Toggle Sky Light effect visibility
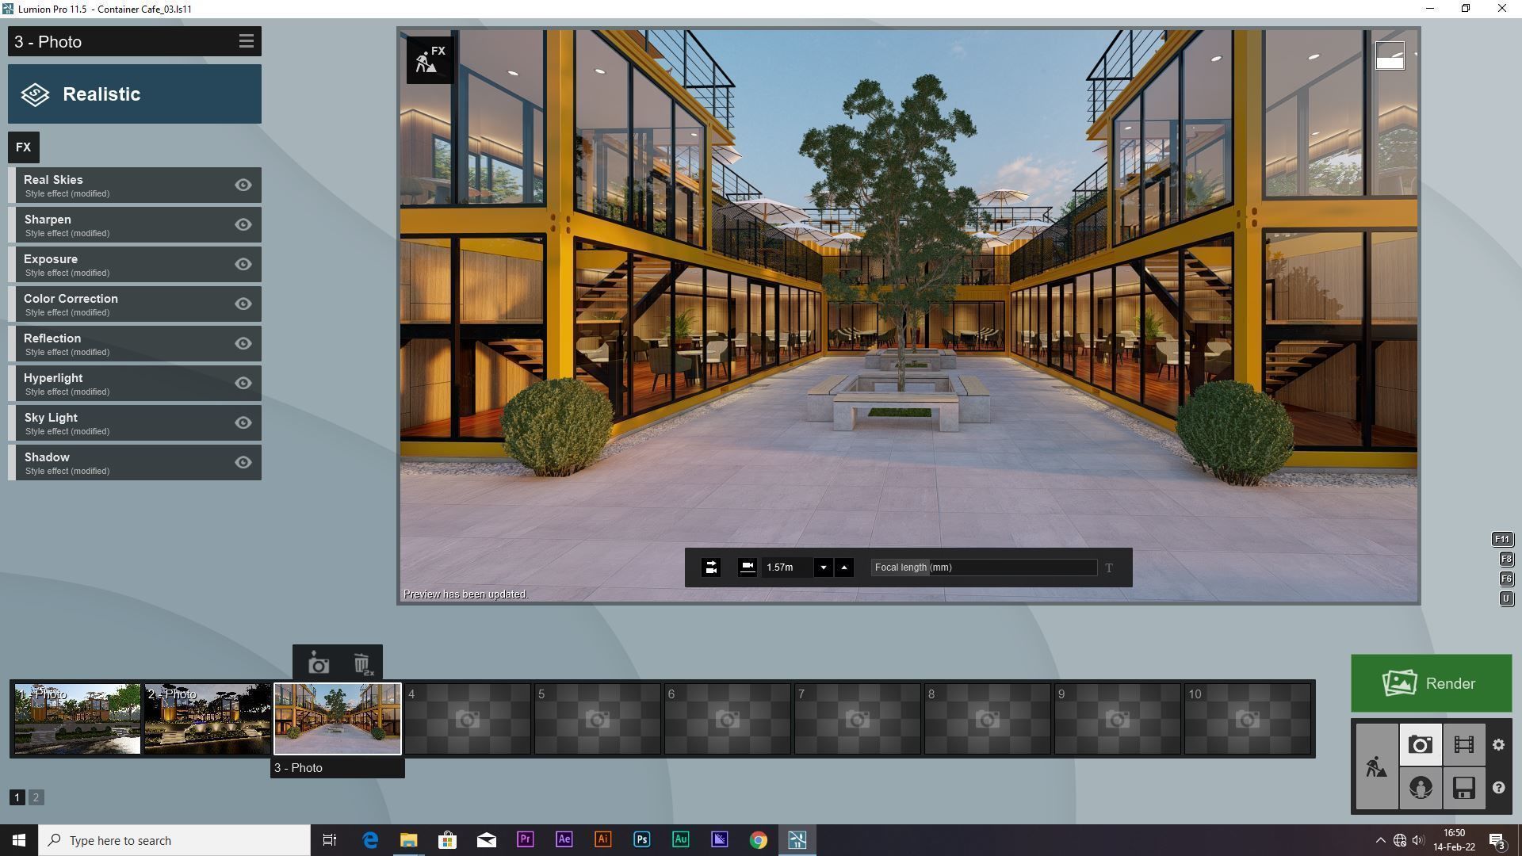Viewport: 1522px width, 856px height. pyautogui.click(x=243, y=423)
